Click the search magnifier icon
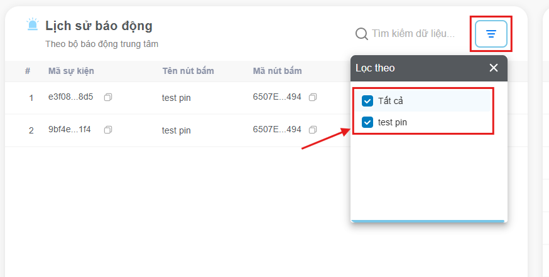549x277 pixels. (361, 34)
